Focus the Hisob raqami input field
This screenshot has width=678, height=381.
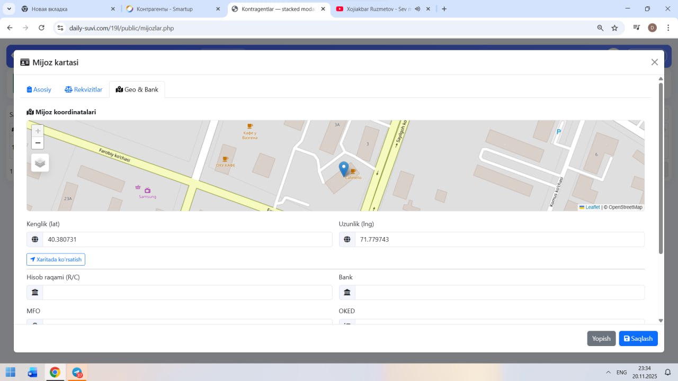coord(187,293)
